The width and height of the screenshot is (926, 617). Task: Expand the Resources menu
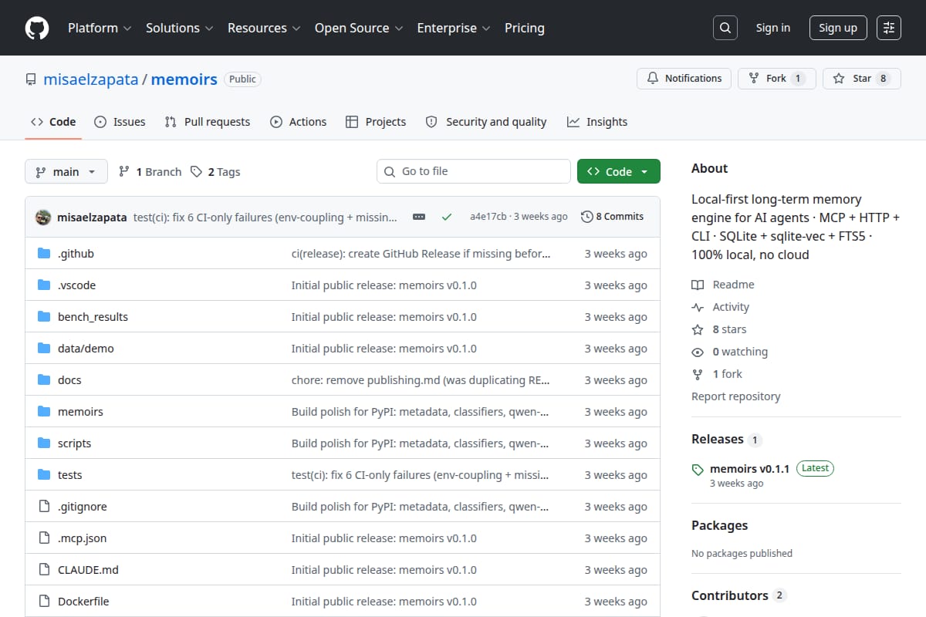click(263, 28)
